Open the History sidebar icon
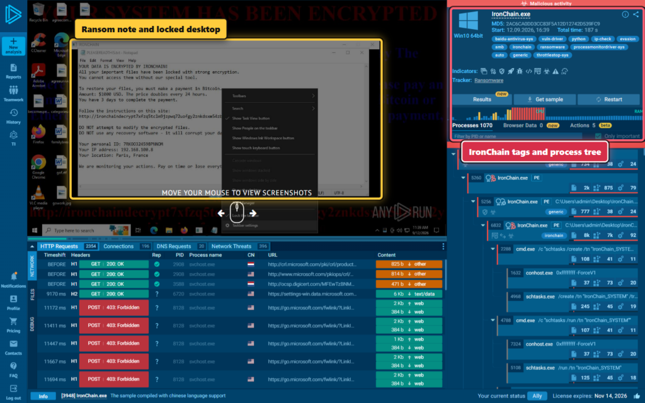The width and height of the screenshot is (645, 403). click(x=13, y=116)
